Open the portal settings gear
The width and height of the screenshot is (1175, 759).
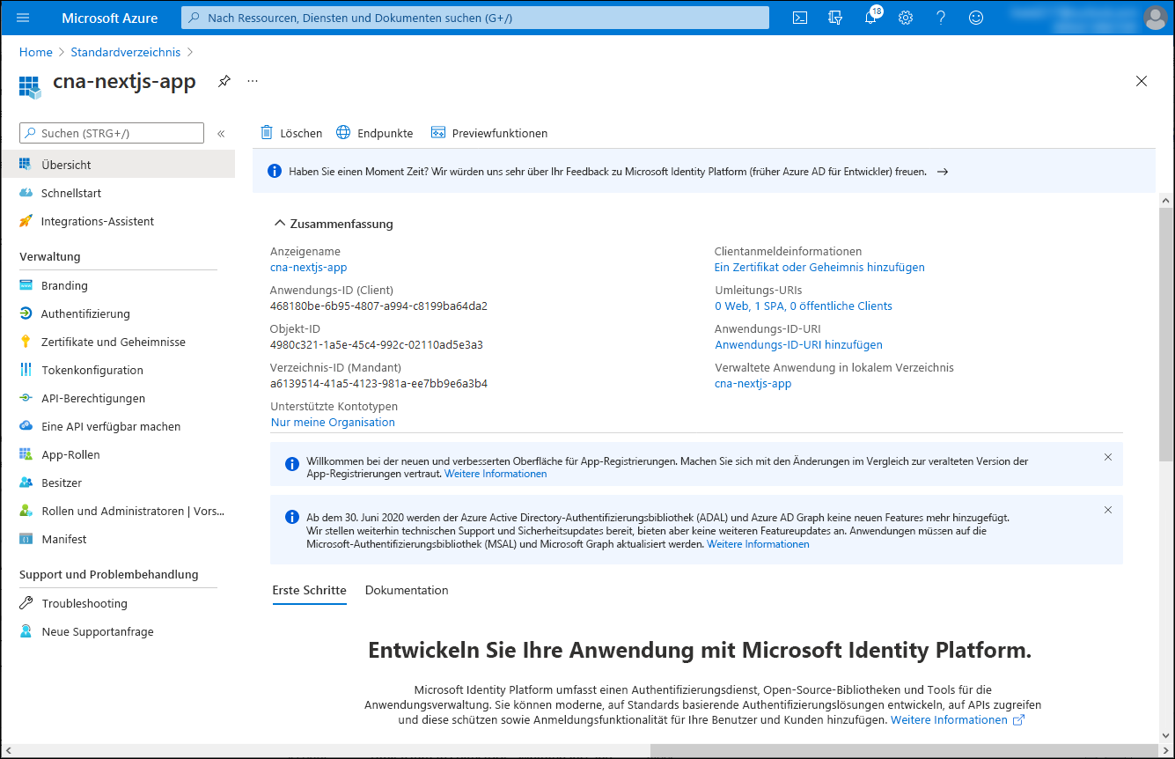(906, 18)
